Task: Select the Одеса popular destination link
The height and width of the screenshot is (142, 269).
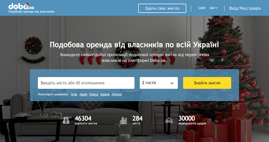Action: tap(94, 94)
